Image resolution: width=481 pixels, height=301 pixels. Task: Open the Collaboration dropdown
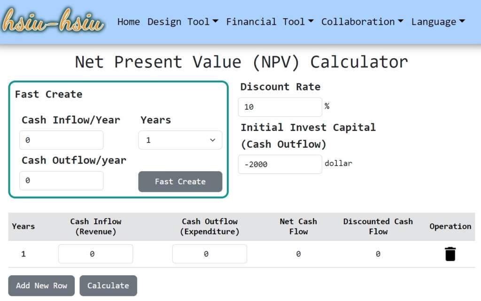pyautogui.click(x=362, y=22)
